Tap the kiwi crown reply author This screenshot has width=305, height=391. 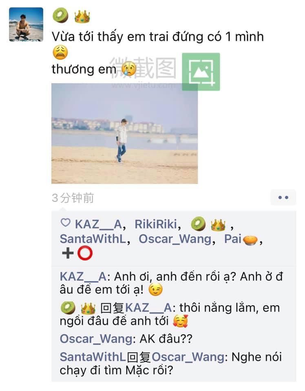click(x=78, y=308)
